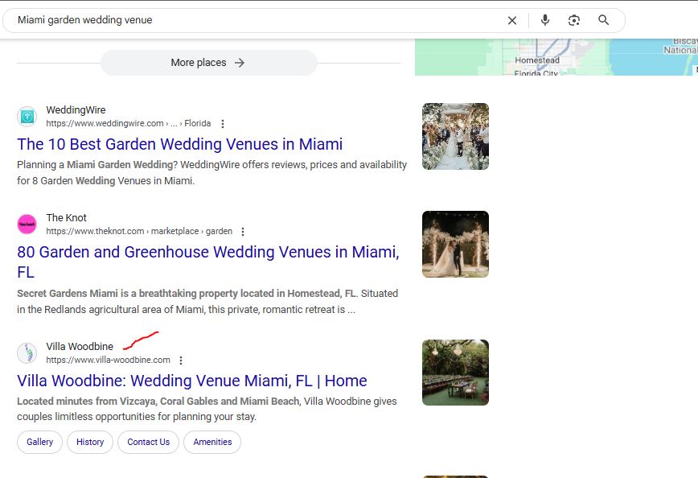The width and height of the screenshot is (698, 478).
Task: Click The Knot pink favicon
Action: click(x=27, y=225)
